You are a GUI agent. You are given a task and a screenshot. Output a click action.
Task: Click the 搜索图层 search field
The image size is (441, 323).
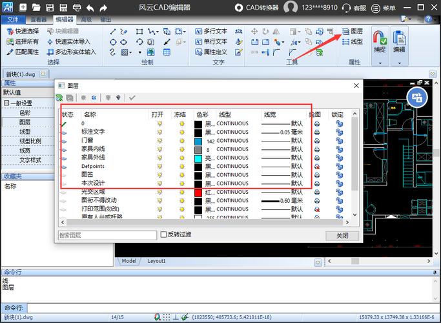pyautogui.click(x=107, y=235)
